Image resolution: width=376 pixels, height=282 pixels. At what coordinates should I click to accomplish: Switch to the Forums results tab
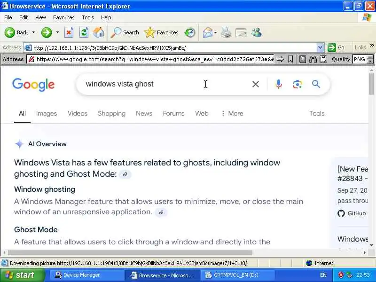click(173, 113)
